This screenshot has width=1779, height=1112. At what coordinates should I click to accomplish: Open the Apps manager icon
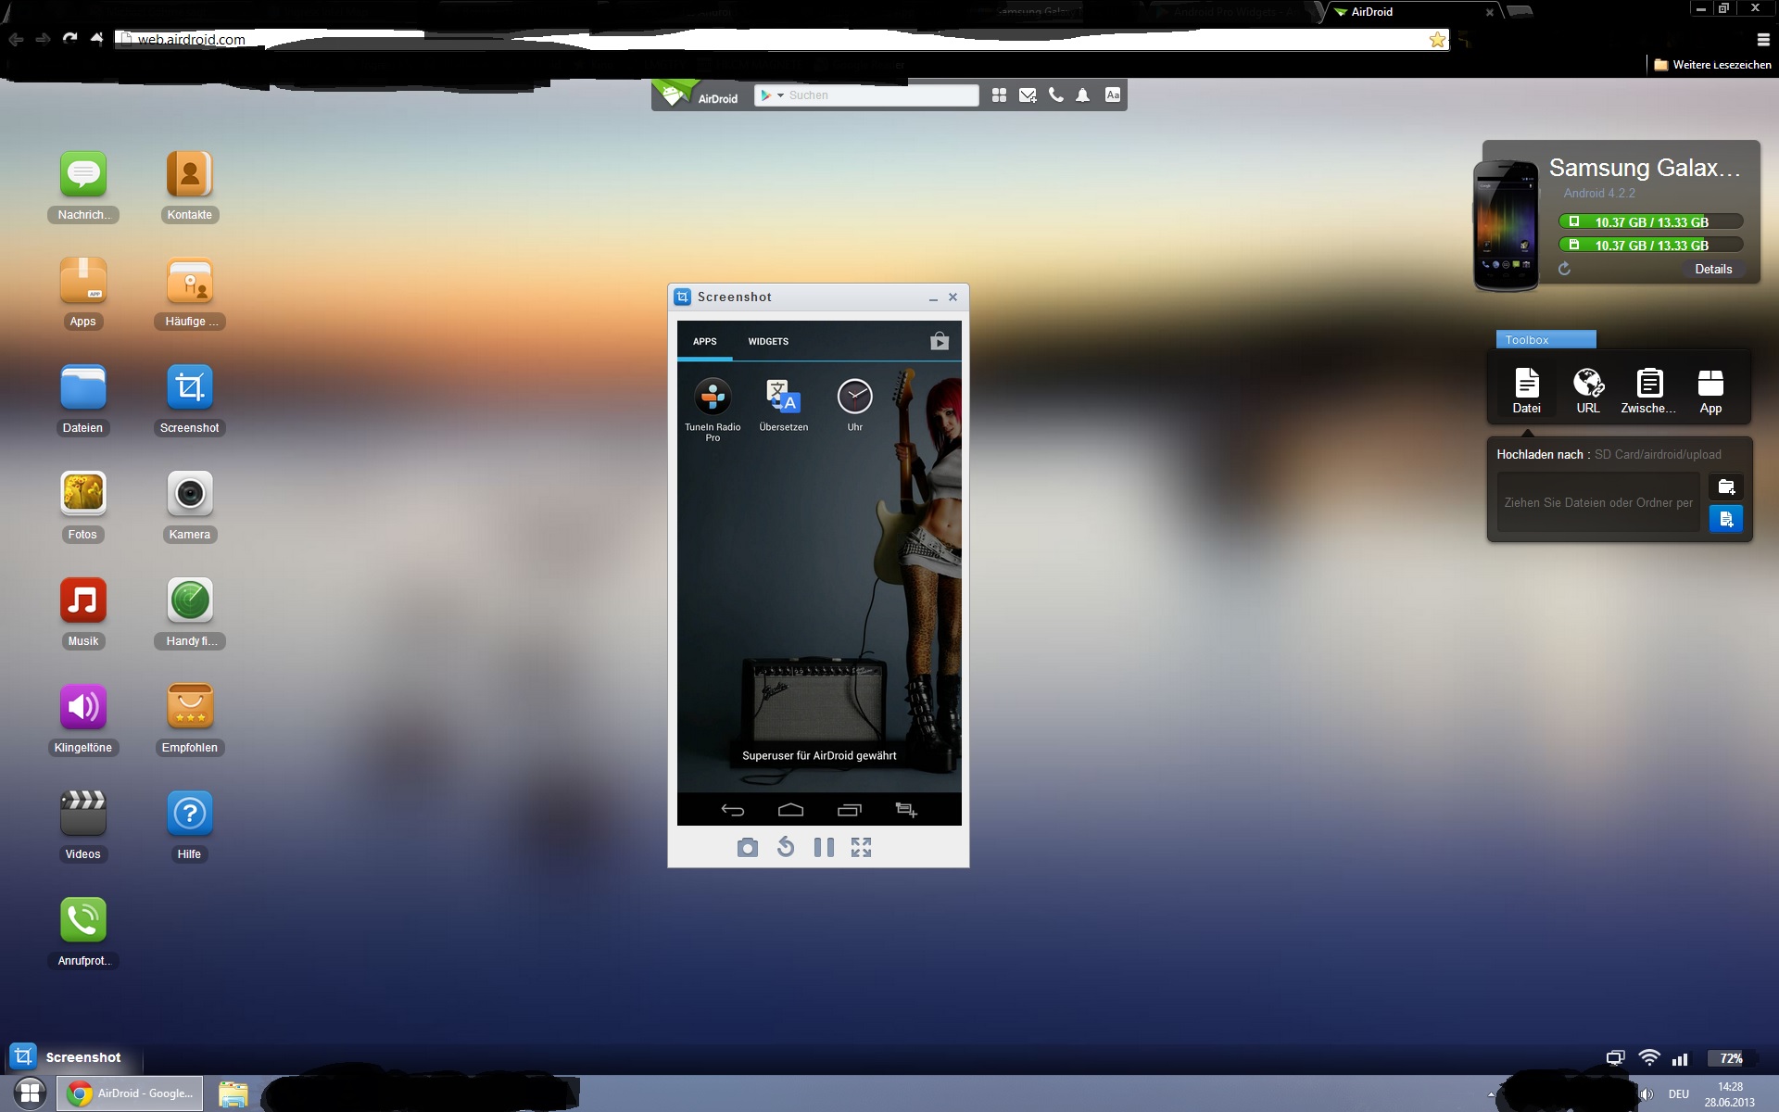[83, 281]
